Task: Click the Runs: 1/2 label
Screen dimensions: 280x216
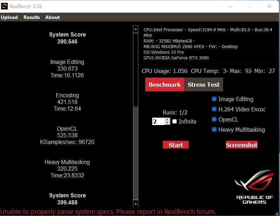Action: point(175,112)
